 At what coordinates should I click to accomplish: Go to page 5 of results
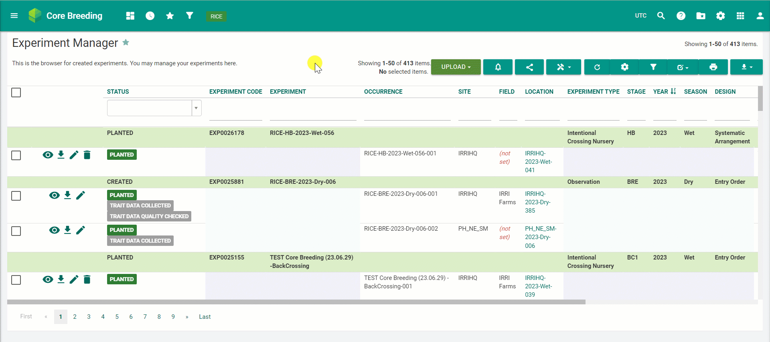tap(117, 317)
